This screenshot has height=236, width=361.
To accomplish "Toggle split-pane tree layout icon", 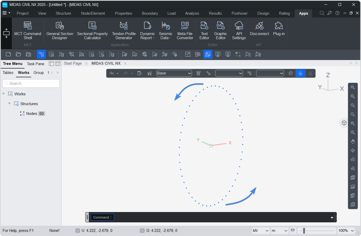I will [58, 64].
